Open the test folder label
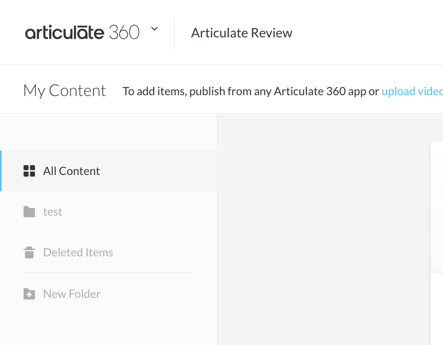 coord(53,212)
